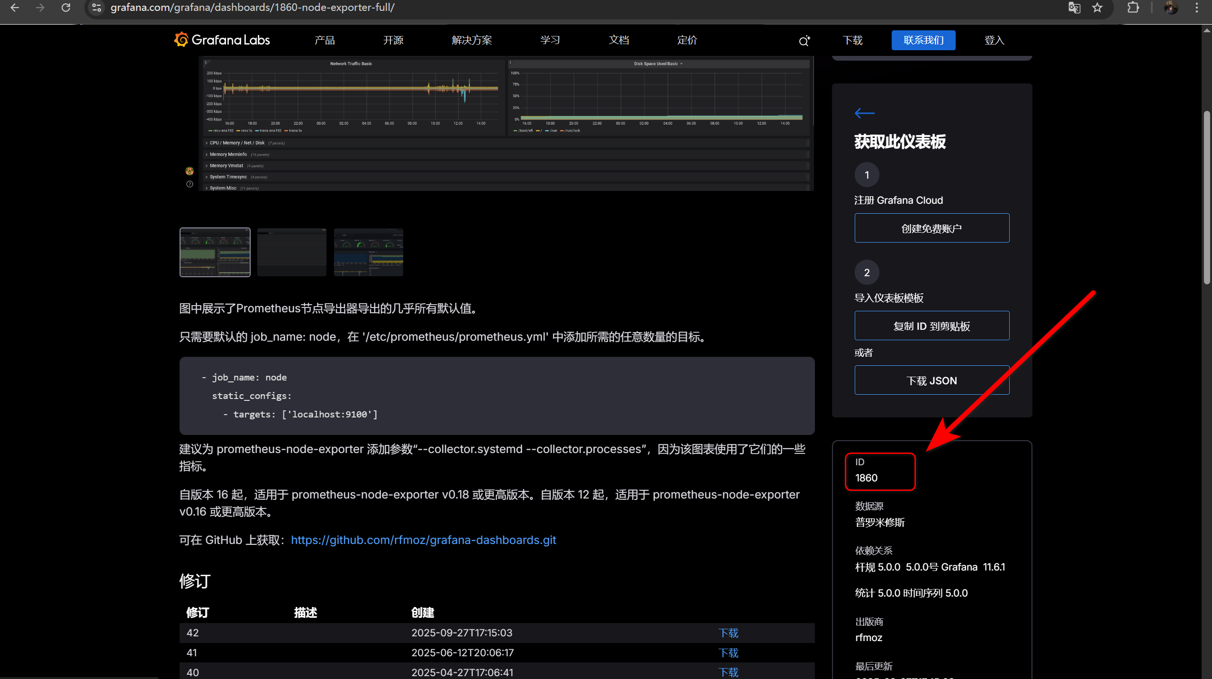Open the 开源 menu
The width and height of the screenshot is (1212, 679).
pyautogui.click(x=393, y=40)
